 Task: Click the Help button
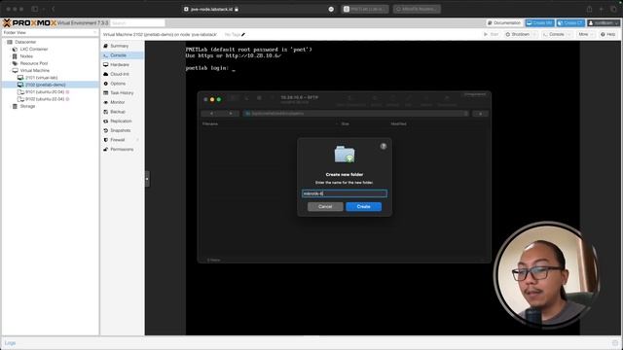pyautogui.click(x=607, y=35)
